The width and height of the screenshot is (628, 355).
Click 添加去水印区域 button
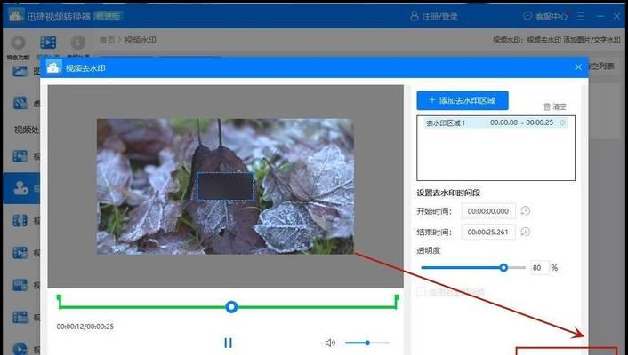tap(463, 100)
